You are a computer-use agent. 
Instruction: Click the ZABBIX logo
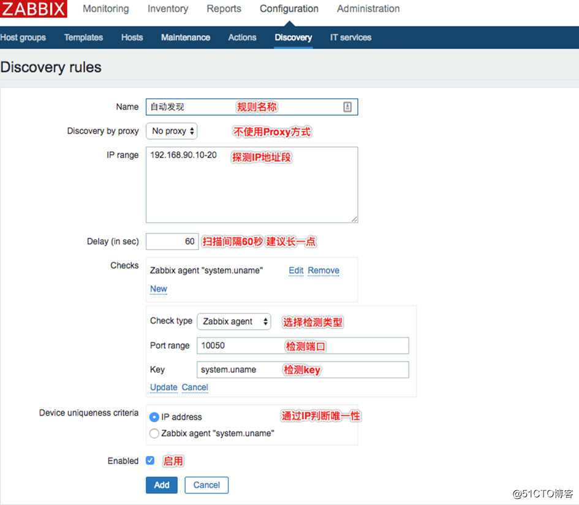pyautogui.click(x=33, y=9)
